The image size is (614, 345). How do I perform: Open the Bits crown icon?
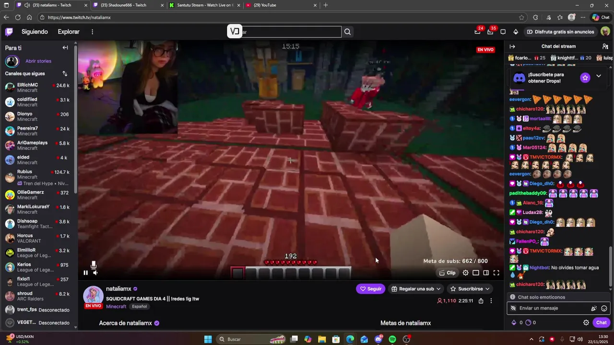[516, 32]
